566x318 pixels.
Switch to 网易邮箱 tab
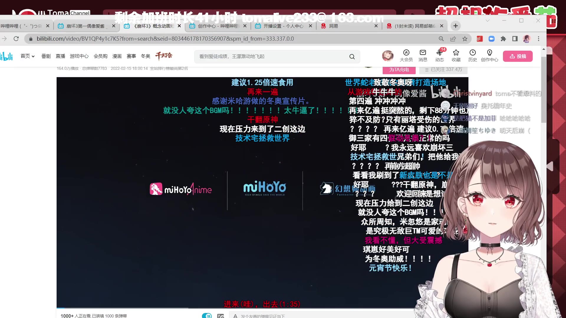[x=415, y=26]
